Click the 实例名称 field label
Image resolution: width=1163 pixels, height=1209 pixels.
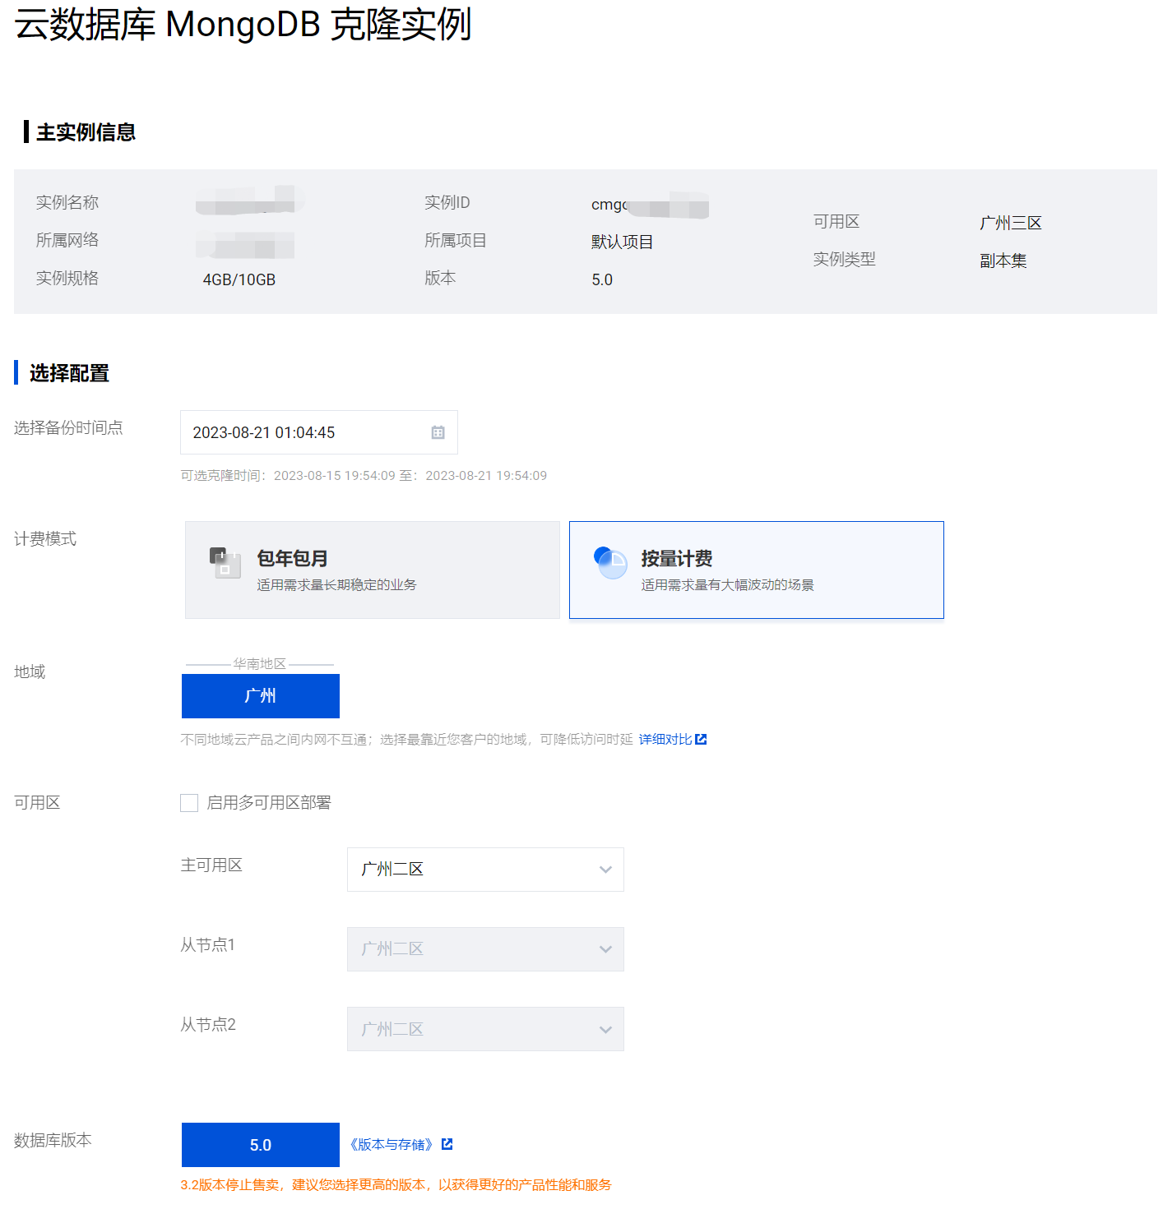[x=67, y=202]
